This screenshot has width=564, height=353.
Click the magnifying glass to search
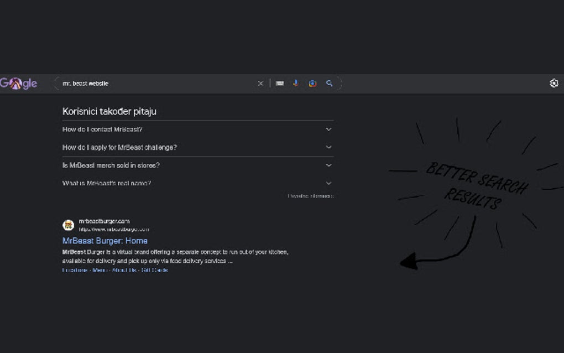(x=330, y=83)
